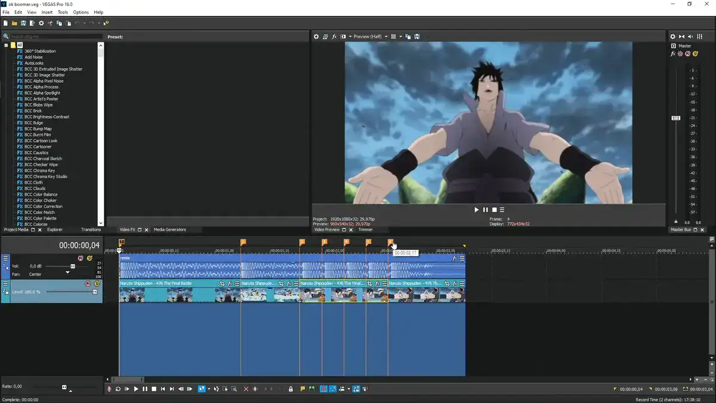
Task: Open the File menu
Action: click(6, 12)
